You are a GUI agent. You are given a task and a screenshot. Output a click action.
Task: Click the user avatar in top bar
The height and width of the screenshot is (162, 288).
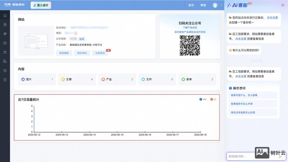[x=215, y=5]
